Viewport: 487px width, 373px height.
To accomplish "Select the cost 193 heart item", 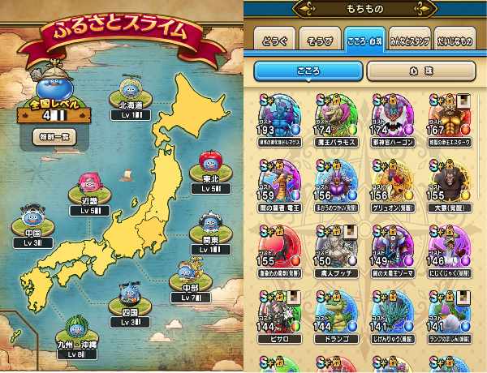I will (x=279, y=120).
